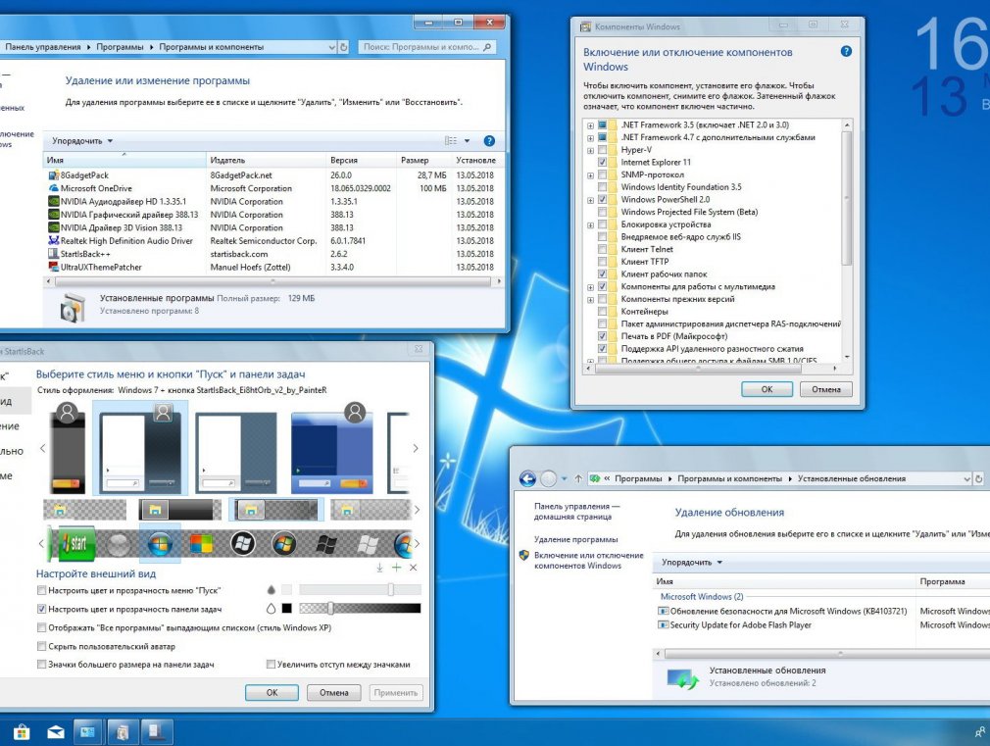Open 'Включение или отключение компонентов Windows' link

588,561
